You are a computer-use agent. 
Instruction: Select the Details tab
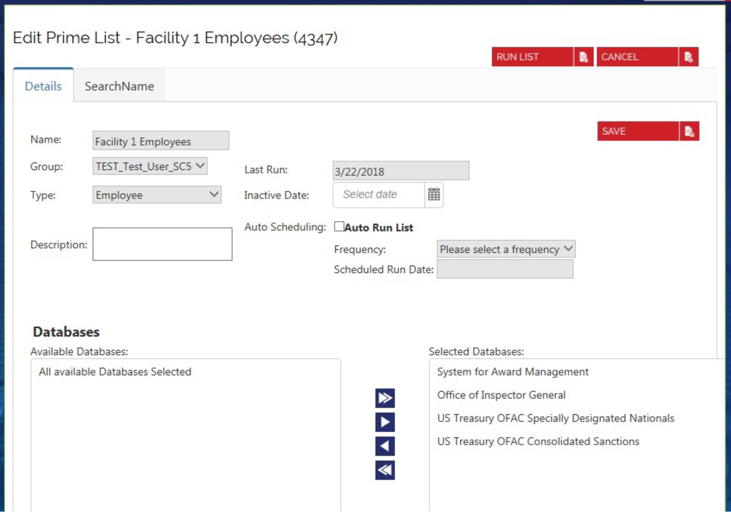tap(42, 86)
